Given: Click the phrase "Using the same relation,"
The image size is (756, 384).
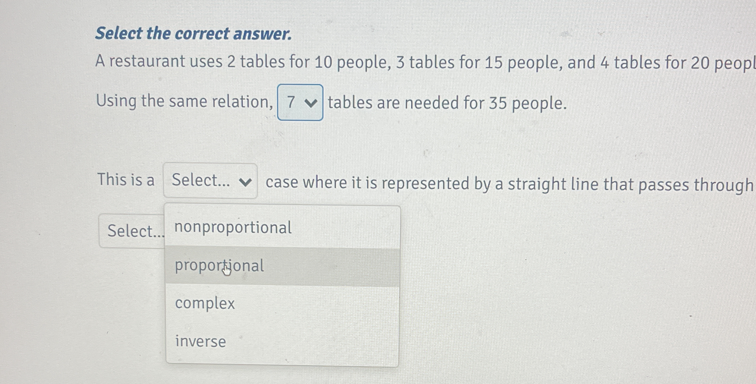Looking at the screenshot, I should point(184,101).
